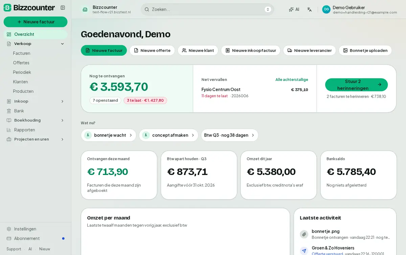Click the Projecten en uren icon

click(x=9, y=139)
